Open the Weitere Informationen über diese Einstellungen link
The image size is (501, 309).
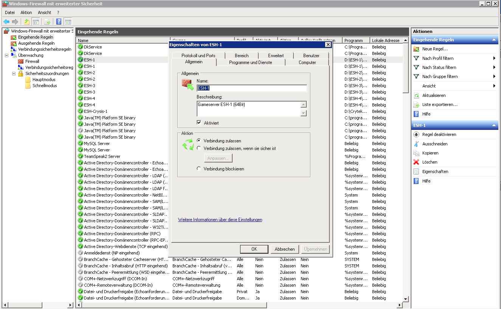click(x=220, y=220)
